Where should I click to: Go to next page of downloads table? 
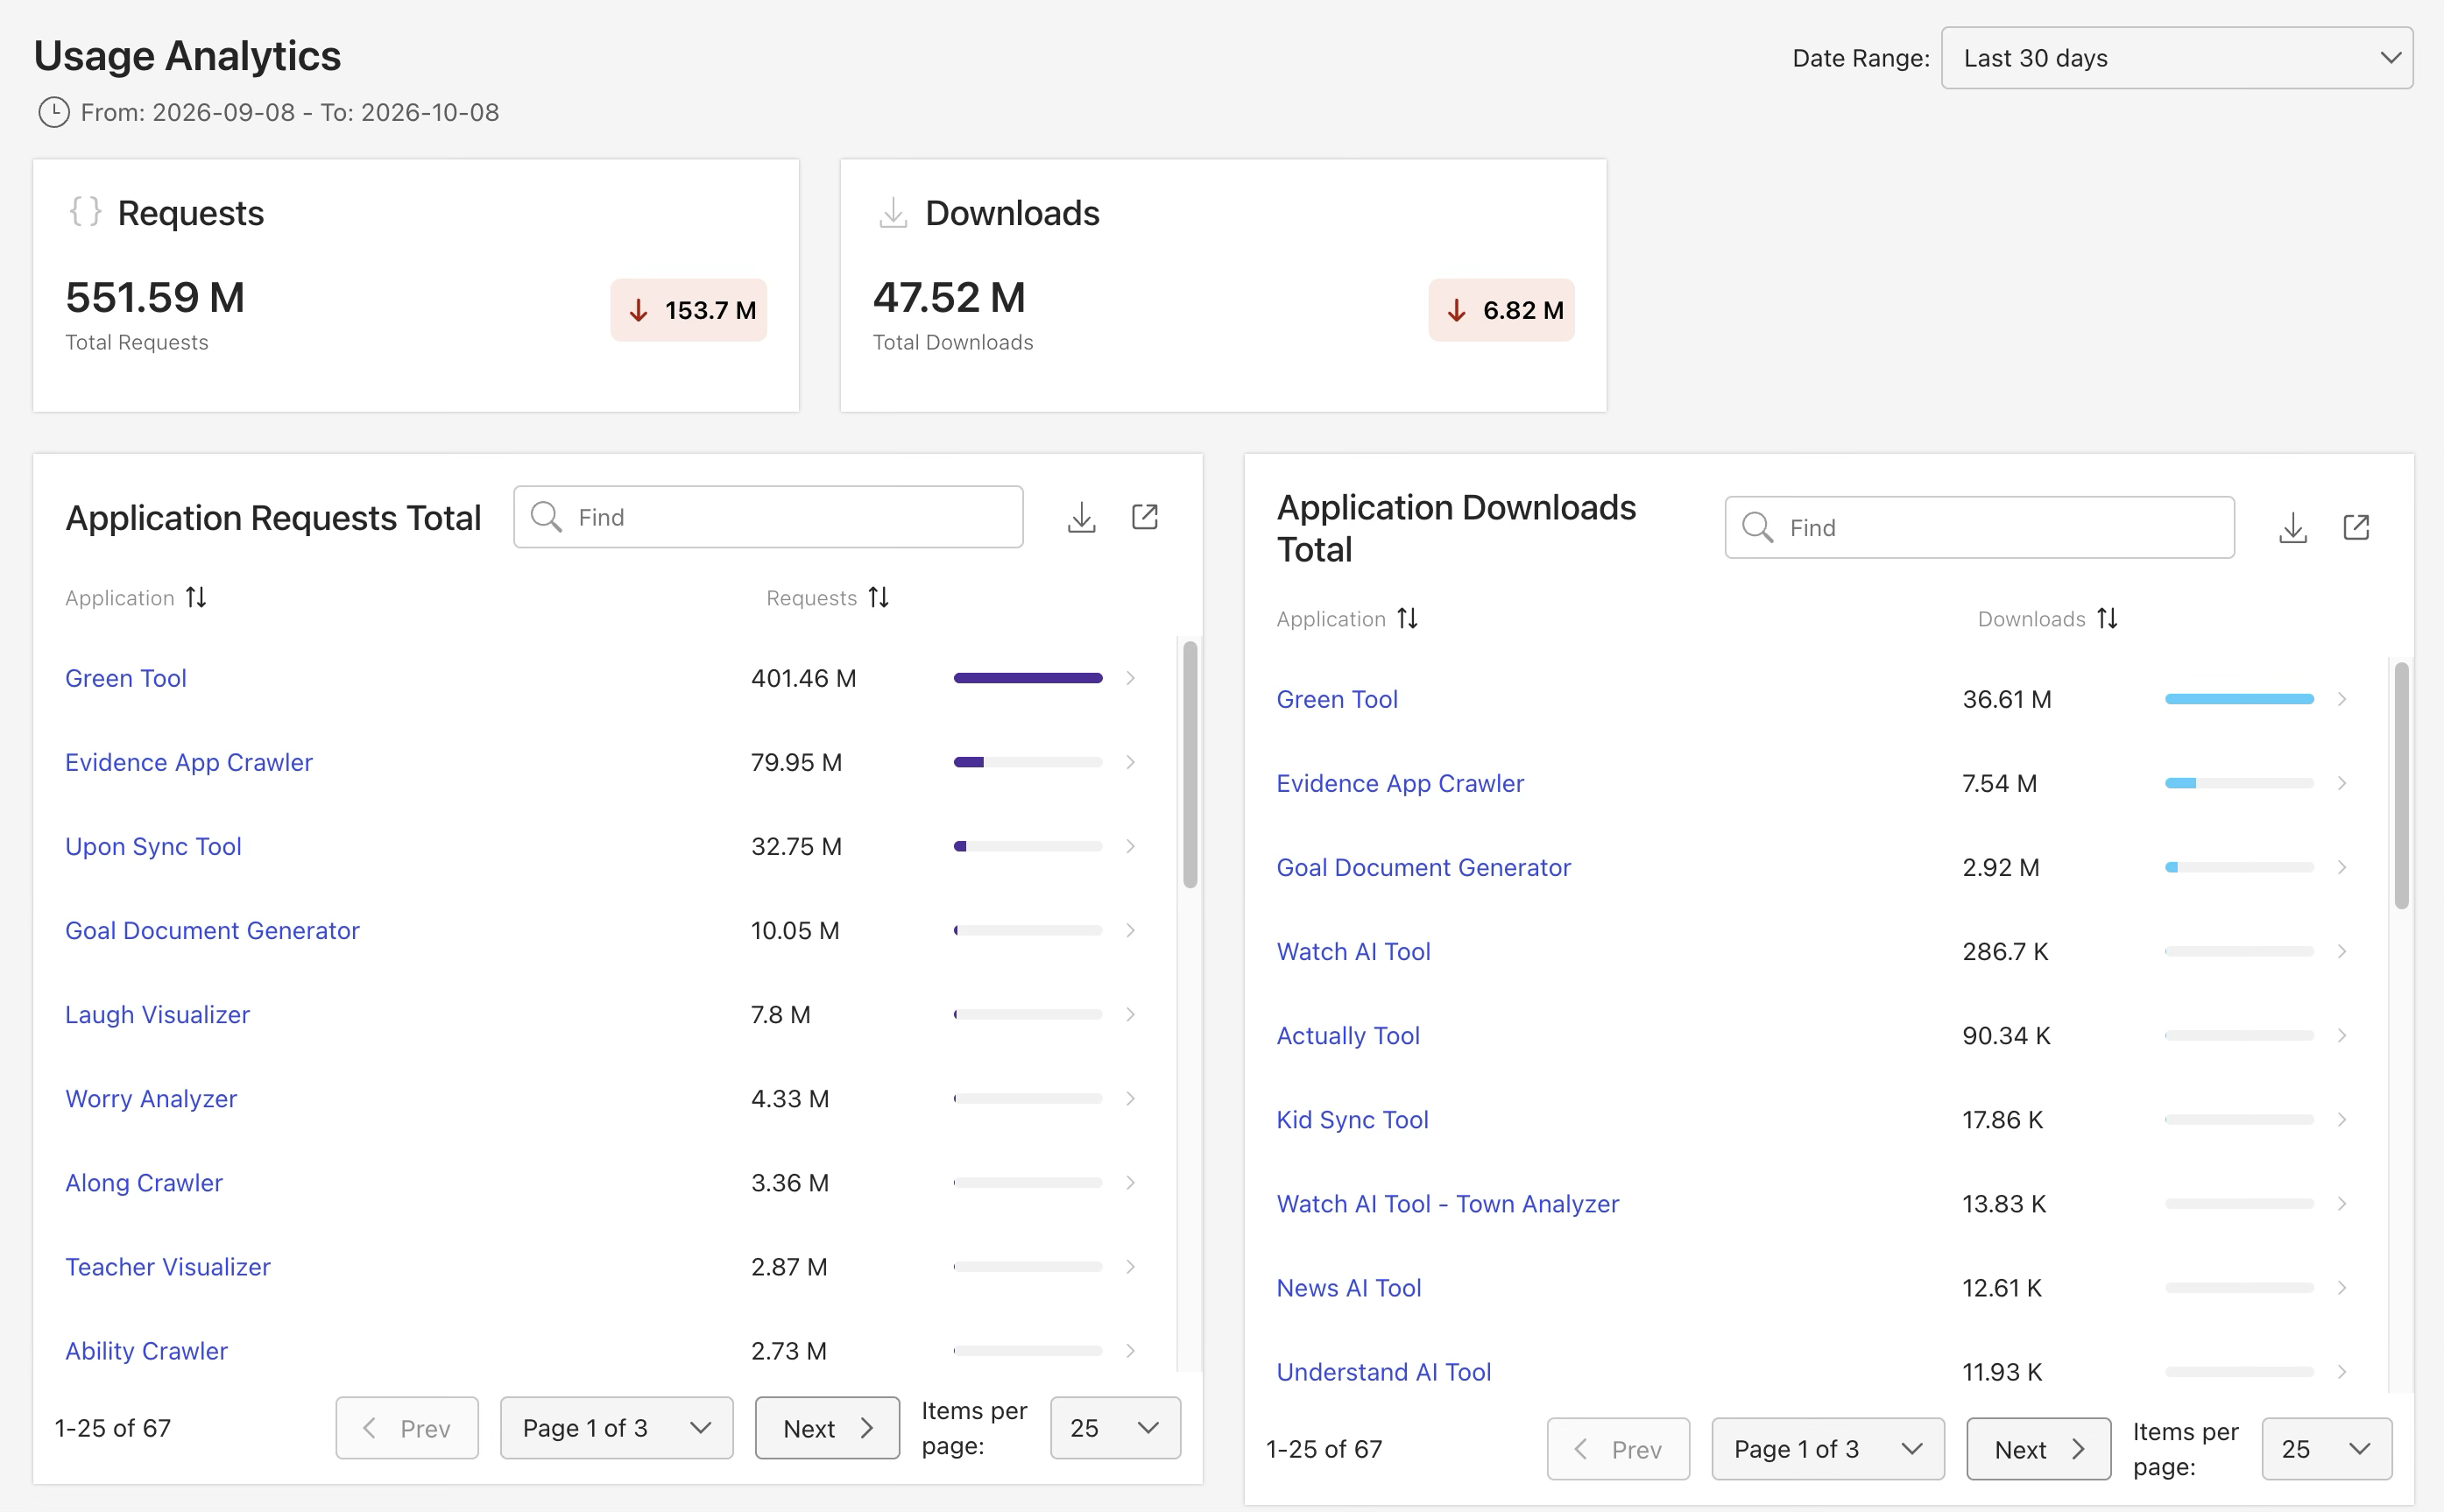tap(2038, 1449)
